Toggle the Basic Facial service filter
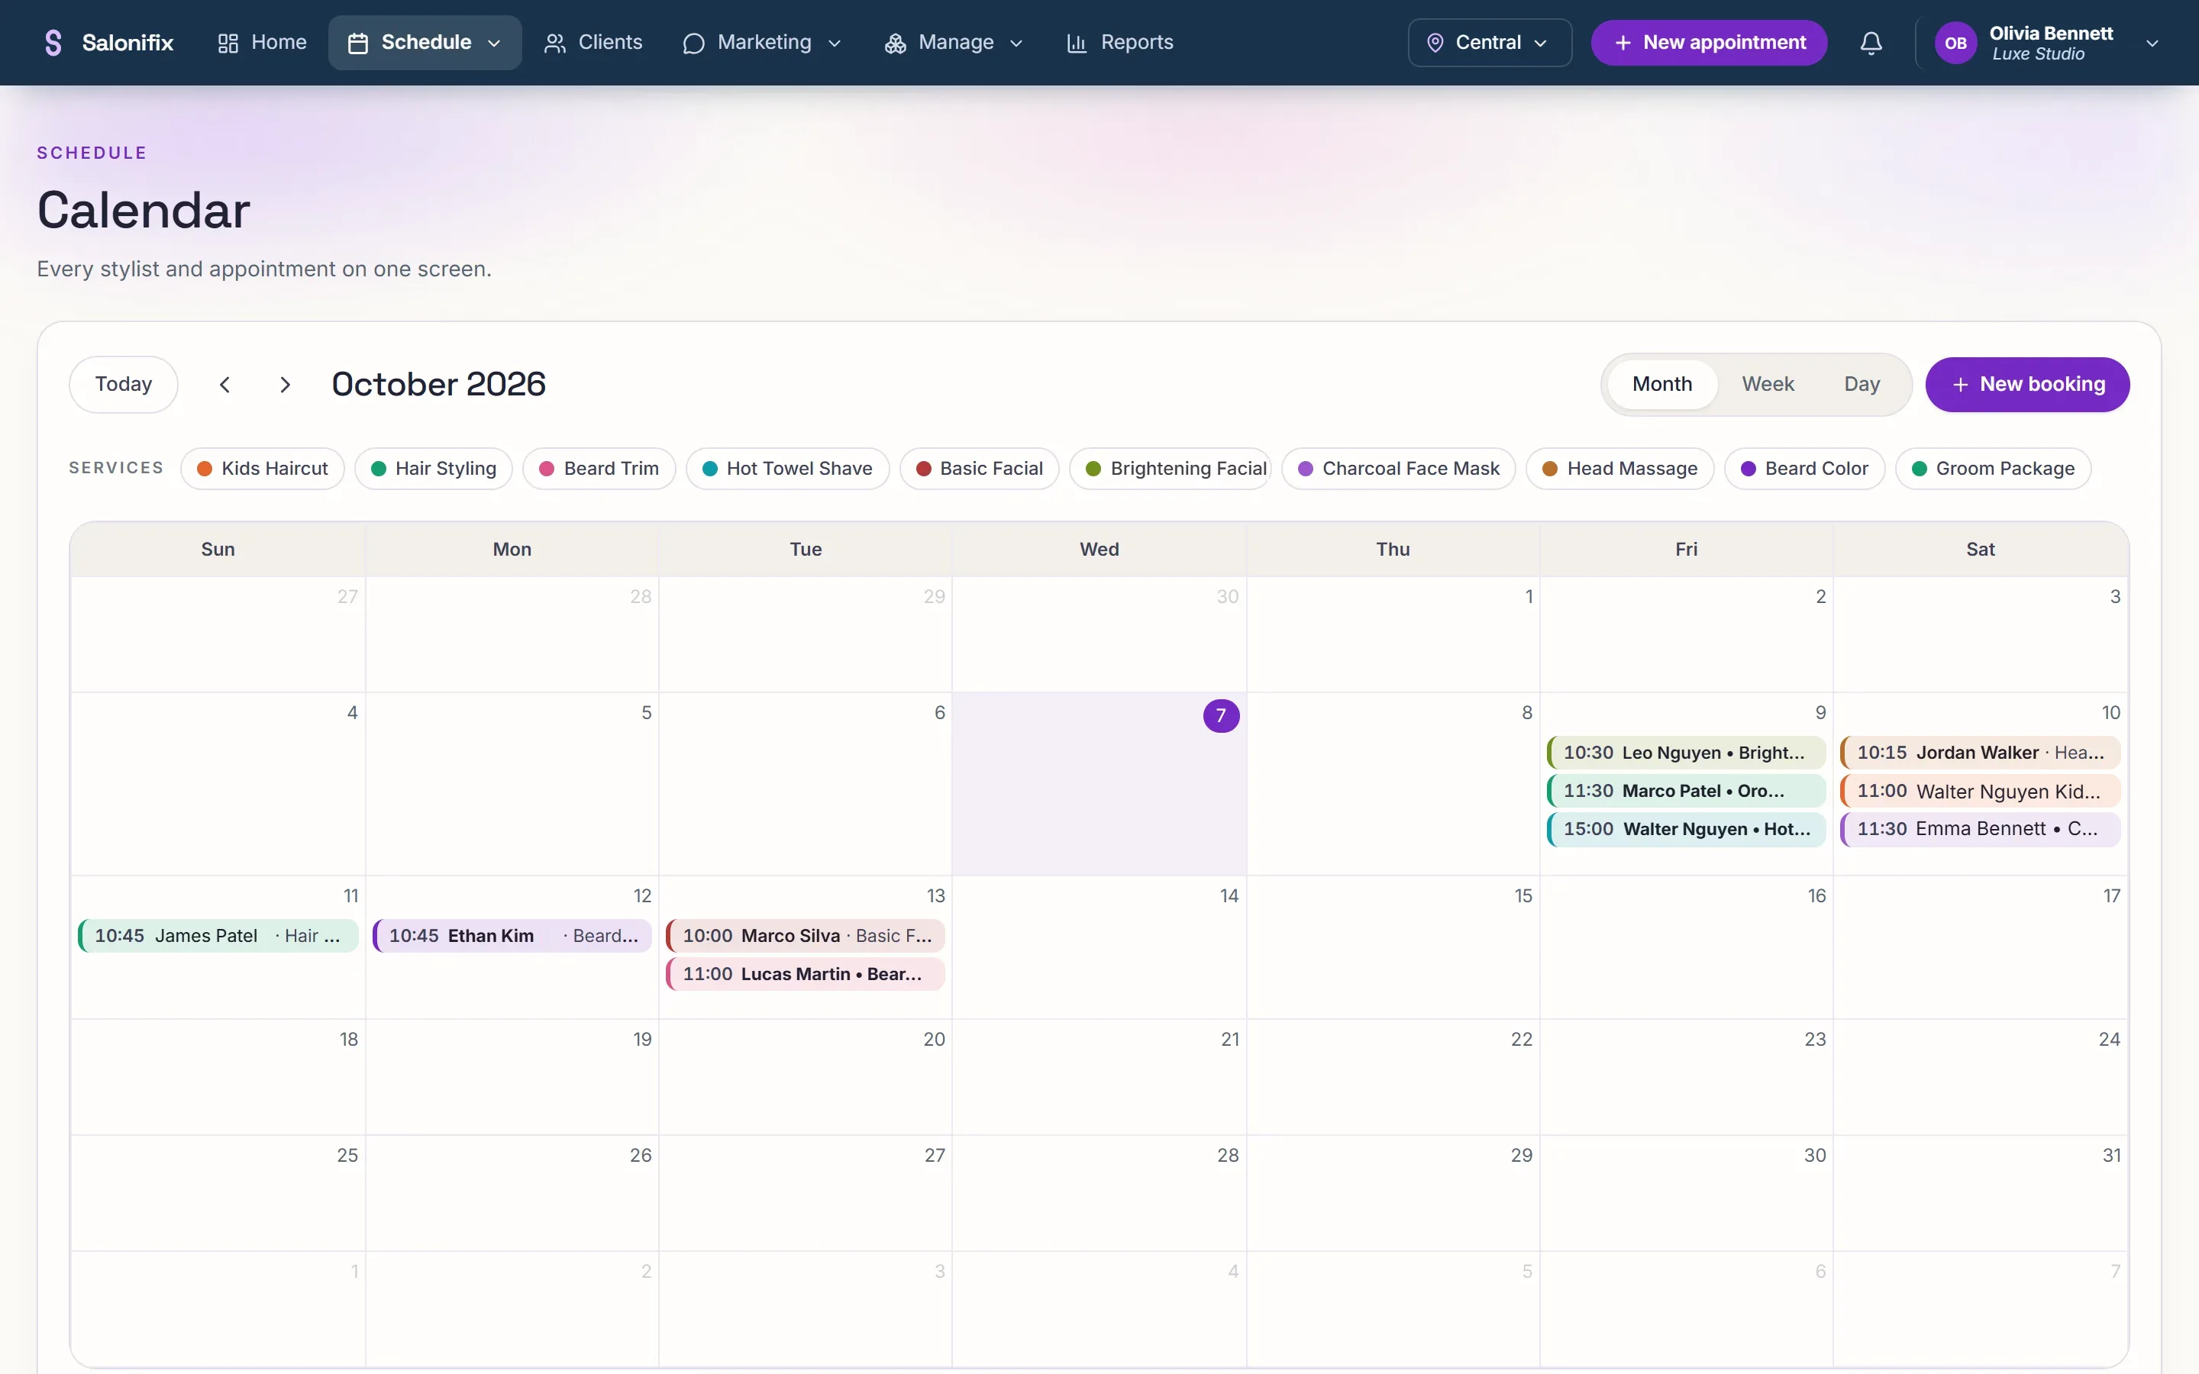Viewport: 2199px width, 1374px height. click(980, 468)
